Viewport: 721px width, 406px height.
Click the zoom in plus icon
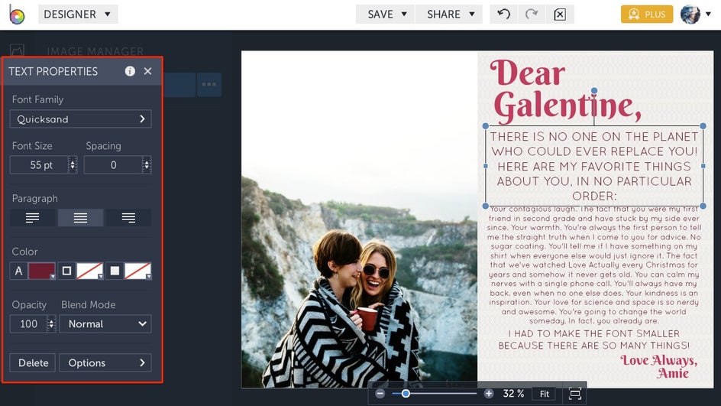489,394
